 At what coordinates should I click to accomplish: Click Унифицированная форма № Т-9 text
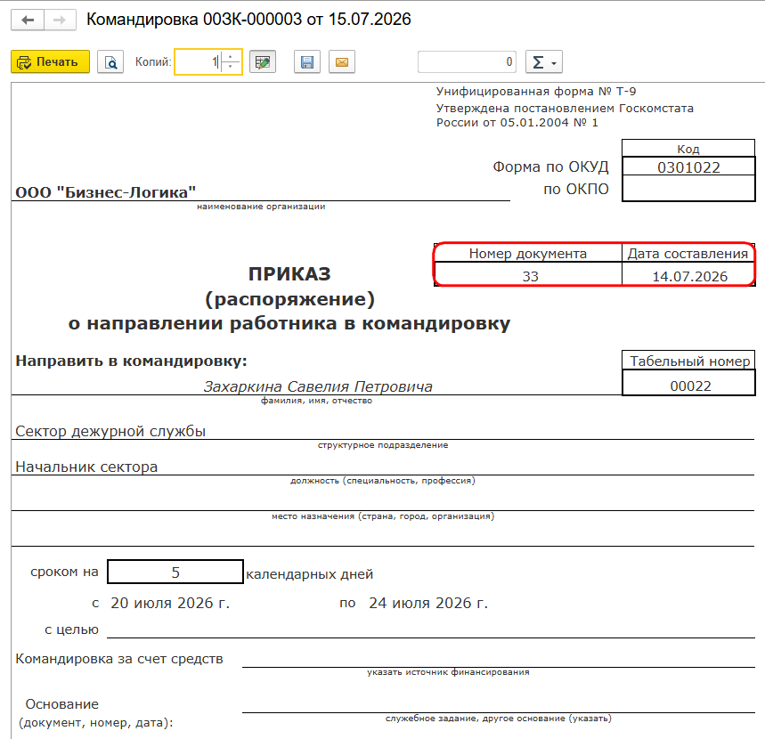pos(536,91)
